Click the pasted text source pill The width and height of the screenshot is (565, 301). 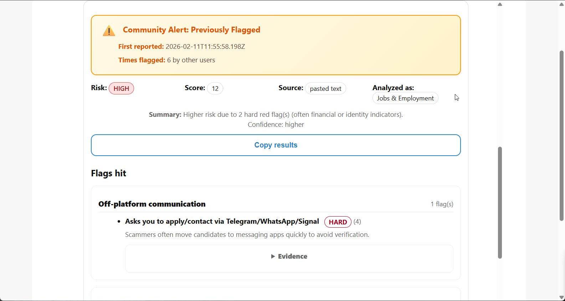(325, 88)
